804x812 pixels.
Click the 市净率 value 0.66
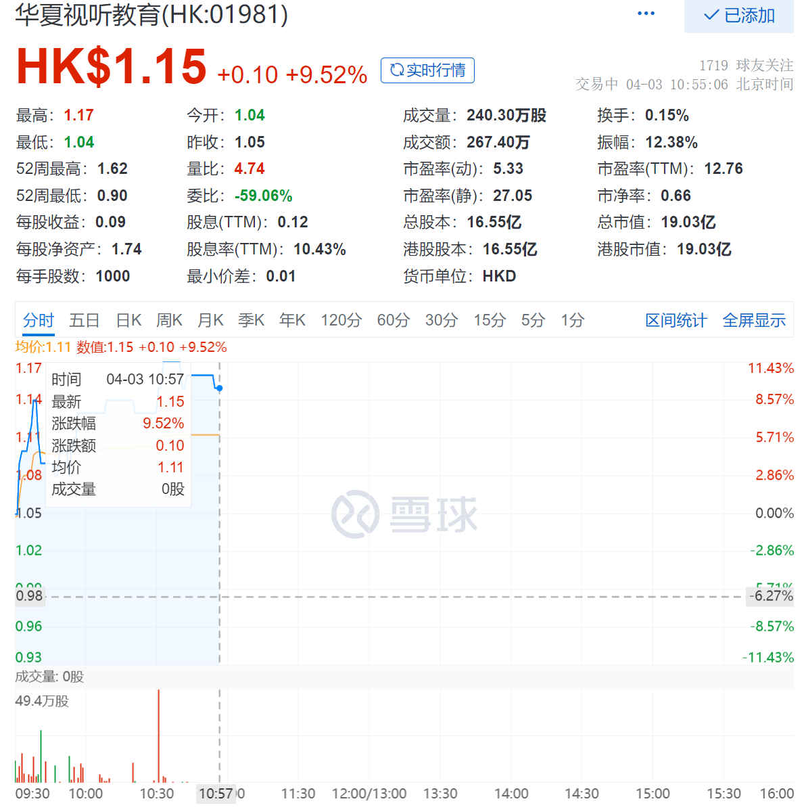coord(676,196)
